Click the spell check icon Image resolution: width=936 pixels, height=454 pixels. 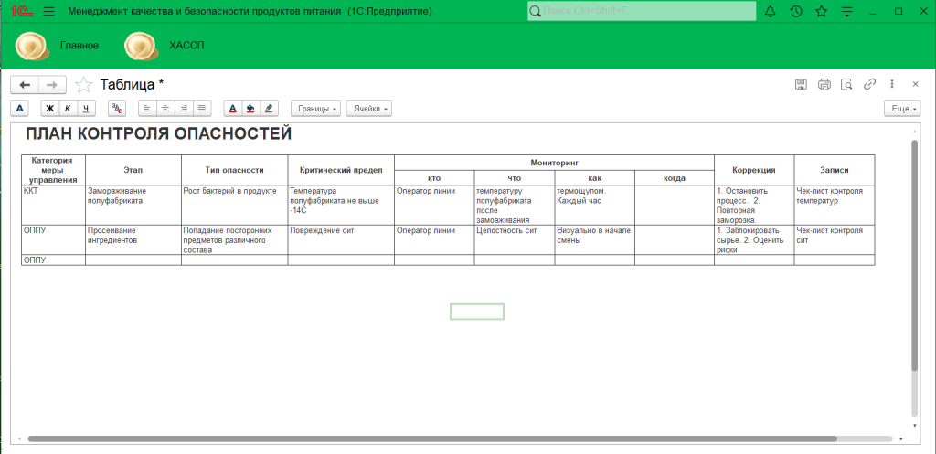tap(117, 108)
